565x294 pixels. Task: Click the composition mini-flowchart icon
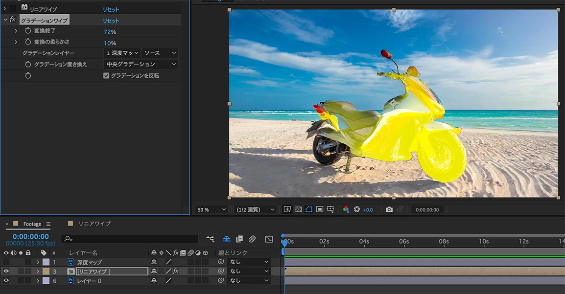point(210,239)
